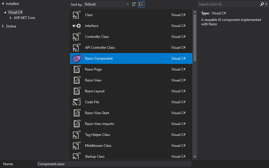Click the Razor Component swirl icon
The width and height of the screenshot is (269, 168).
tap(76, 58)
